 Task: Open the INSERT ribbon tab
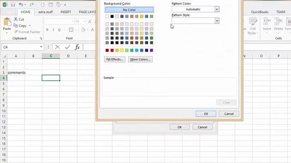[x=65, y=12]
